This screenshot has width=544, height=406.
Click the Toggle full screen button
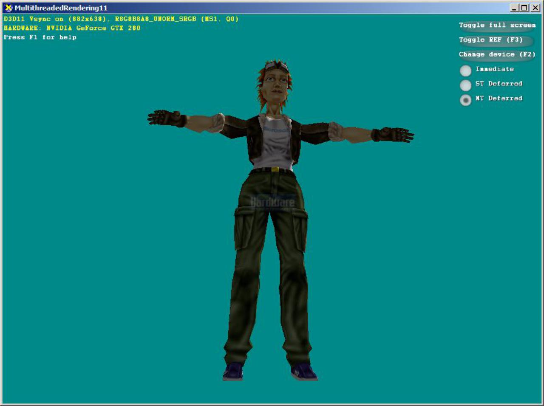(x=496, y=26)
